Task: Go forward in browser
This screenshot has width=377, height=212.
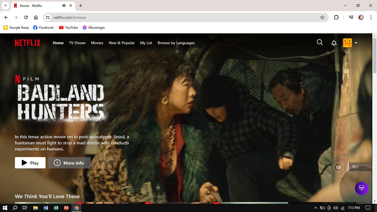Action: pos(16,17)
